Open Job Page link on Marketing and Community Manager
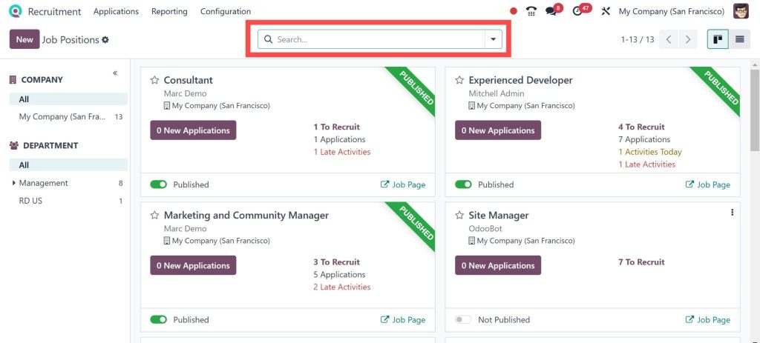The width and height of the screenshot is (760, 343). (x=403, y=319)
